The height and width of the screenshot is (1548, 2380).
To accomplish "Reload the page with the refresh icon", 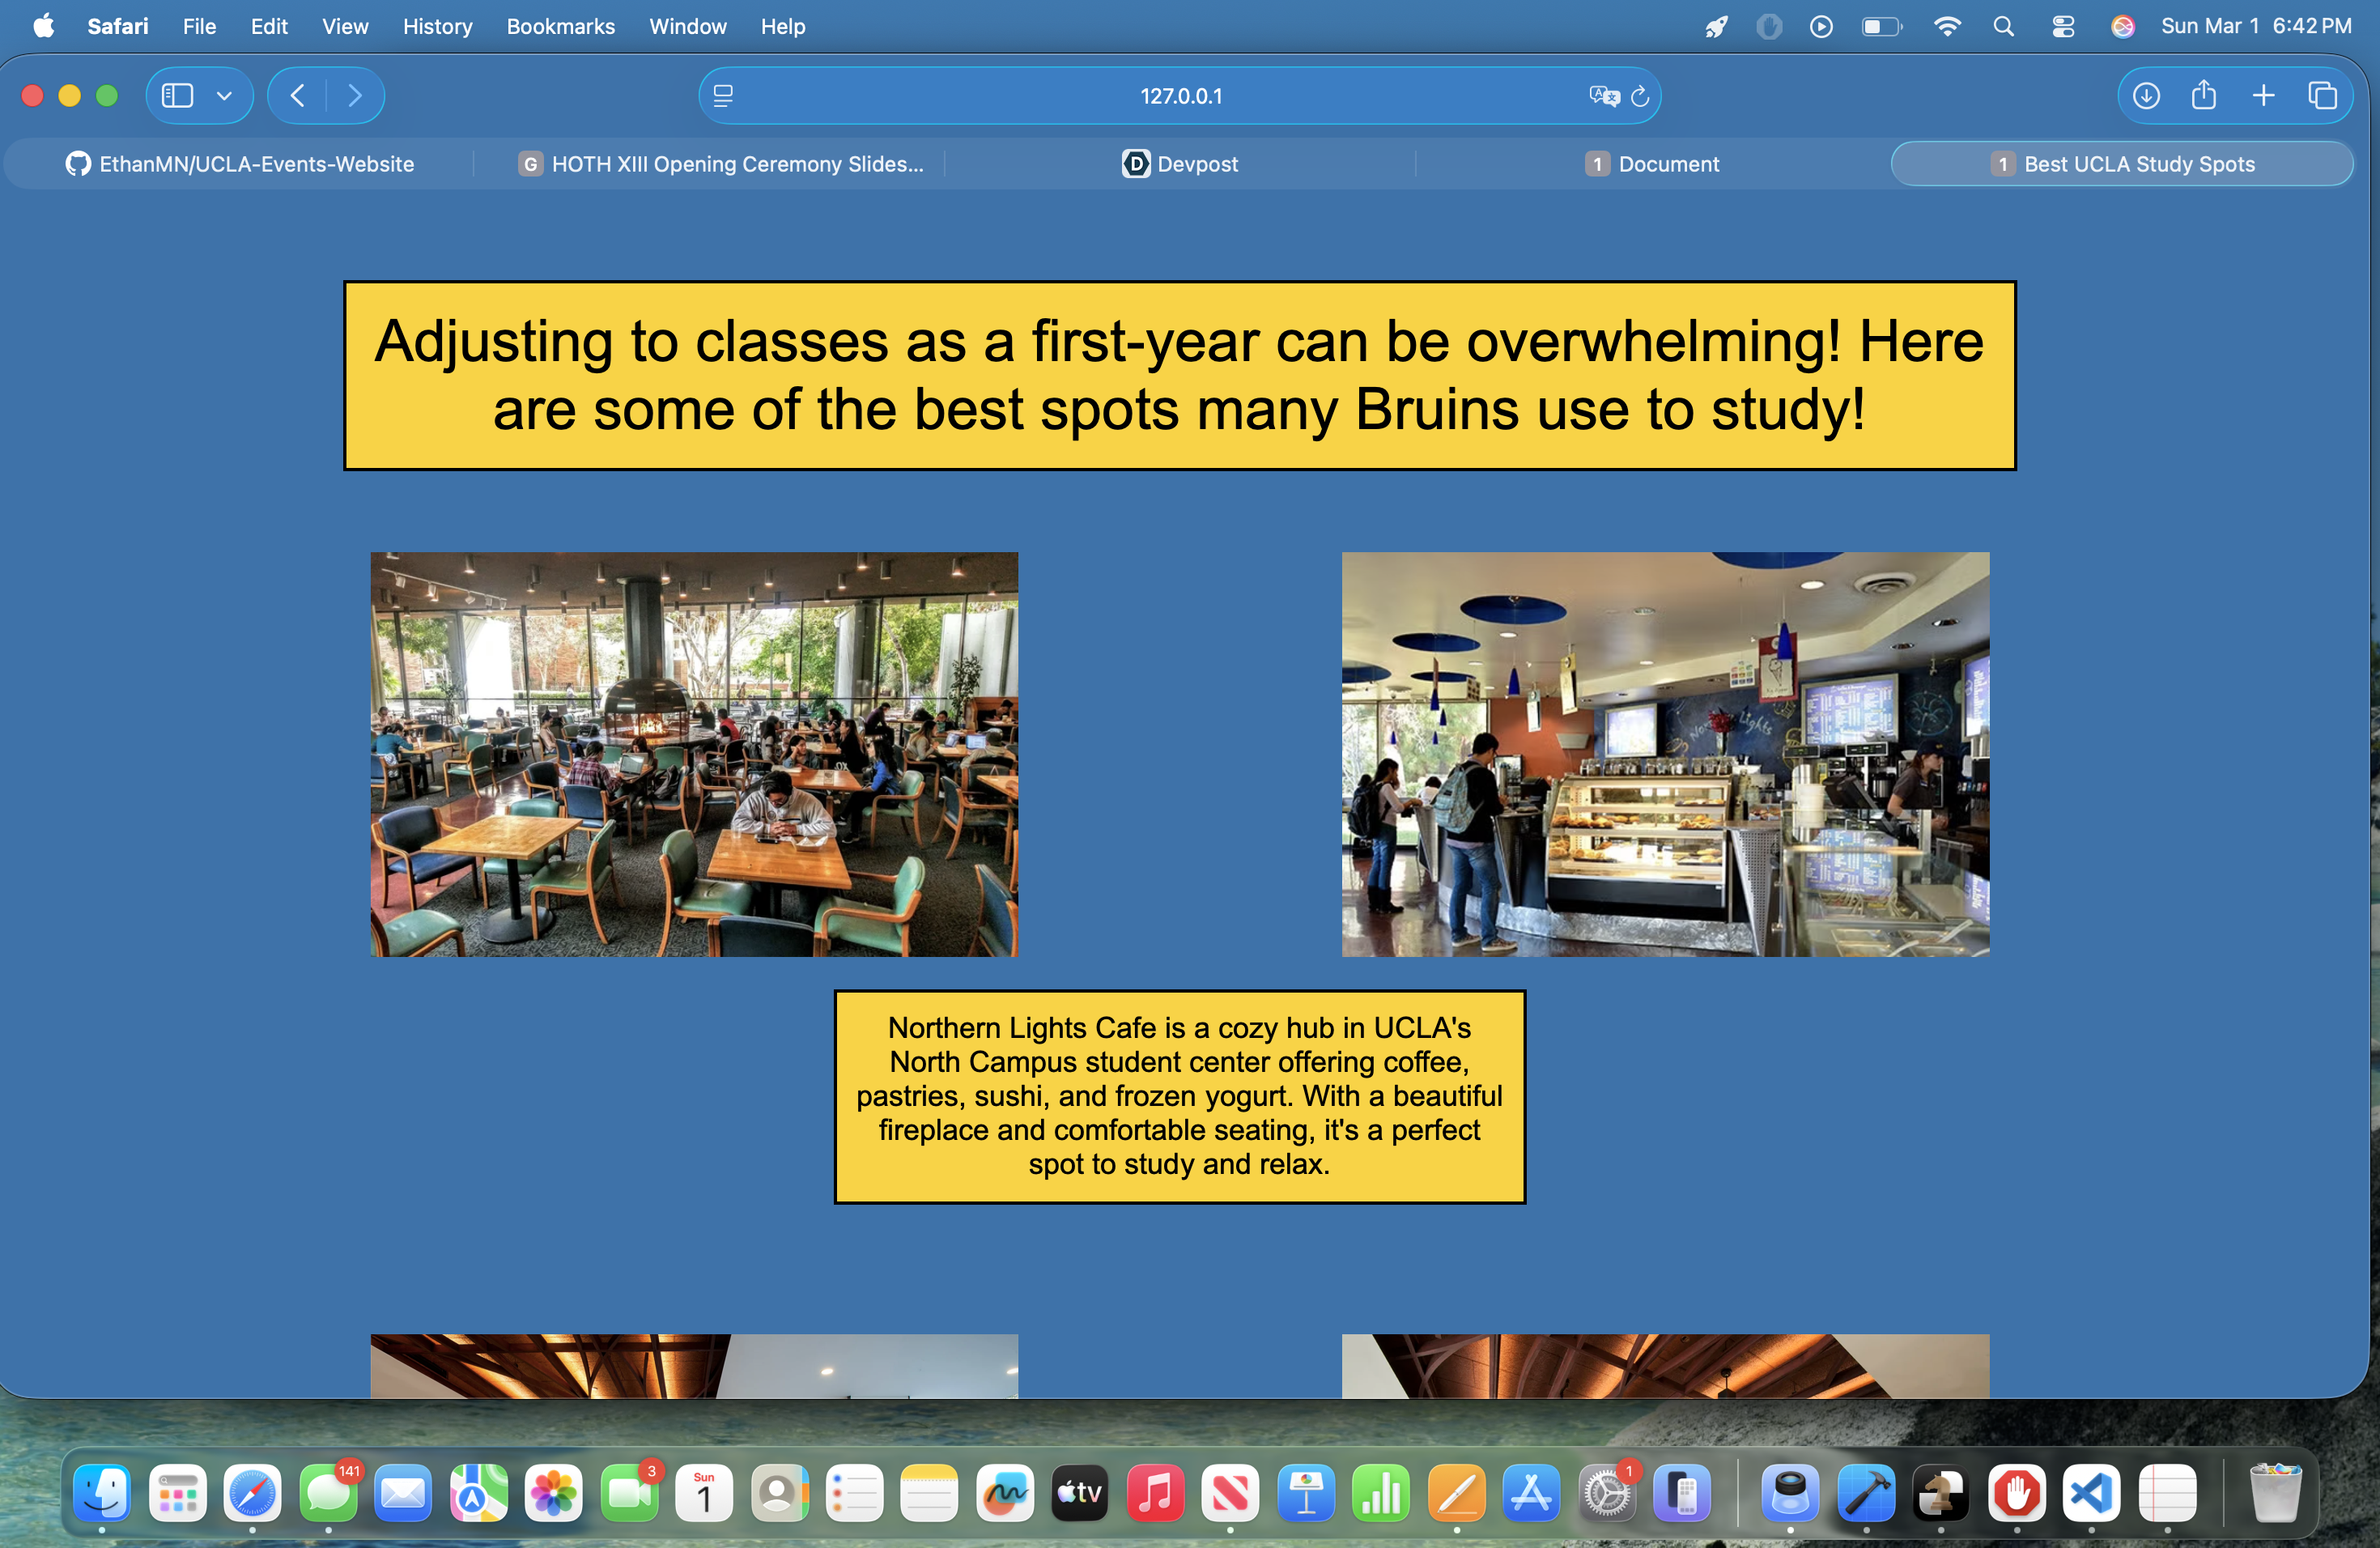I will coord(1640,96).
